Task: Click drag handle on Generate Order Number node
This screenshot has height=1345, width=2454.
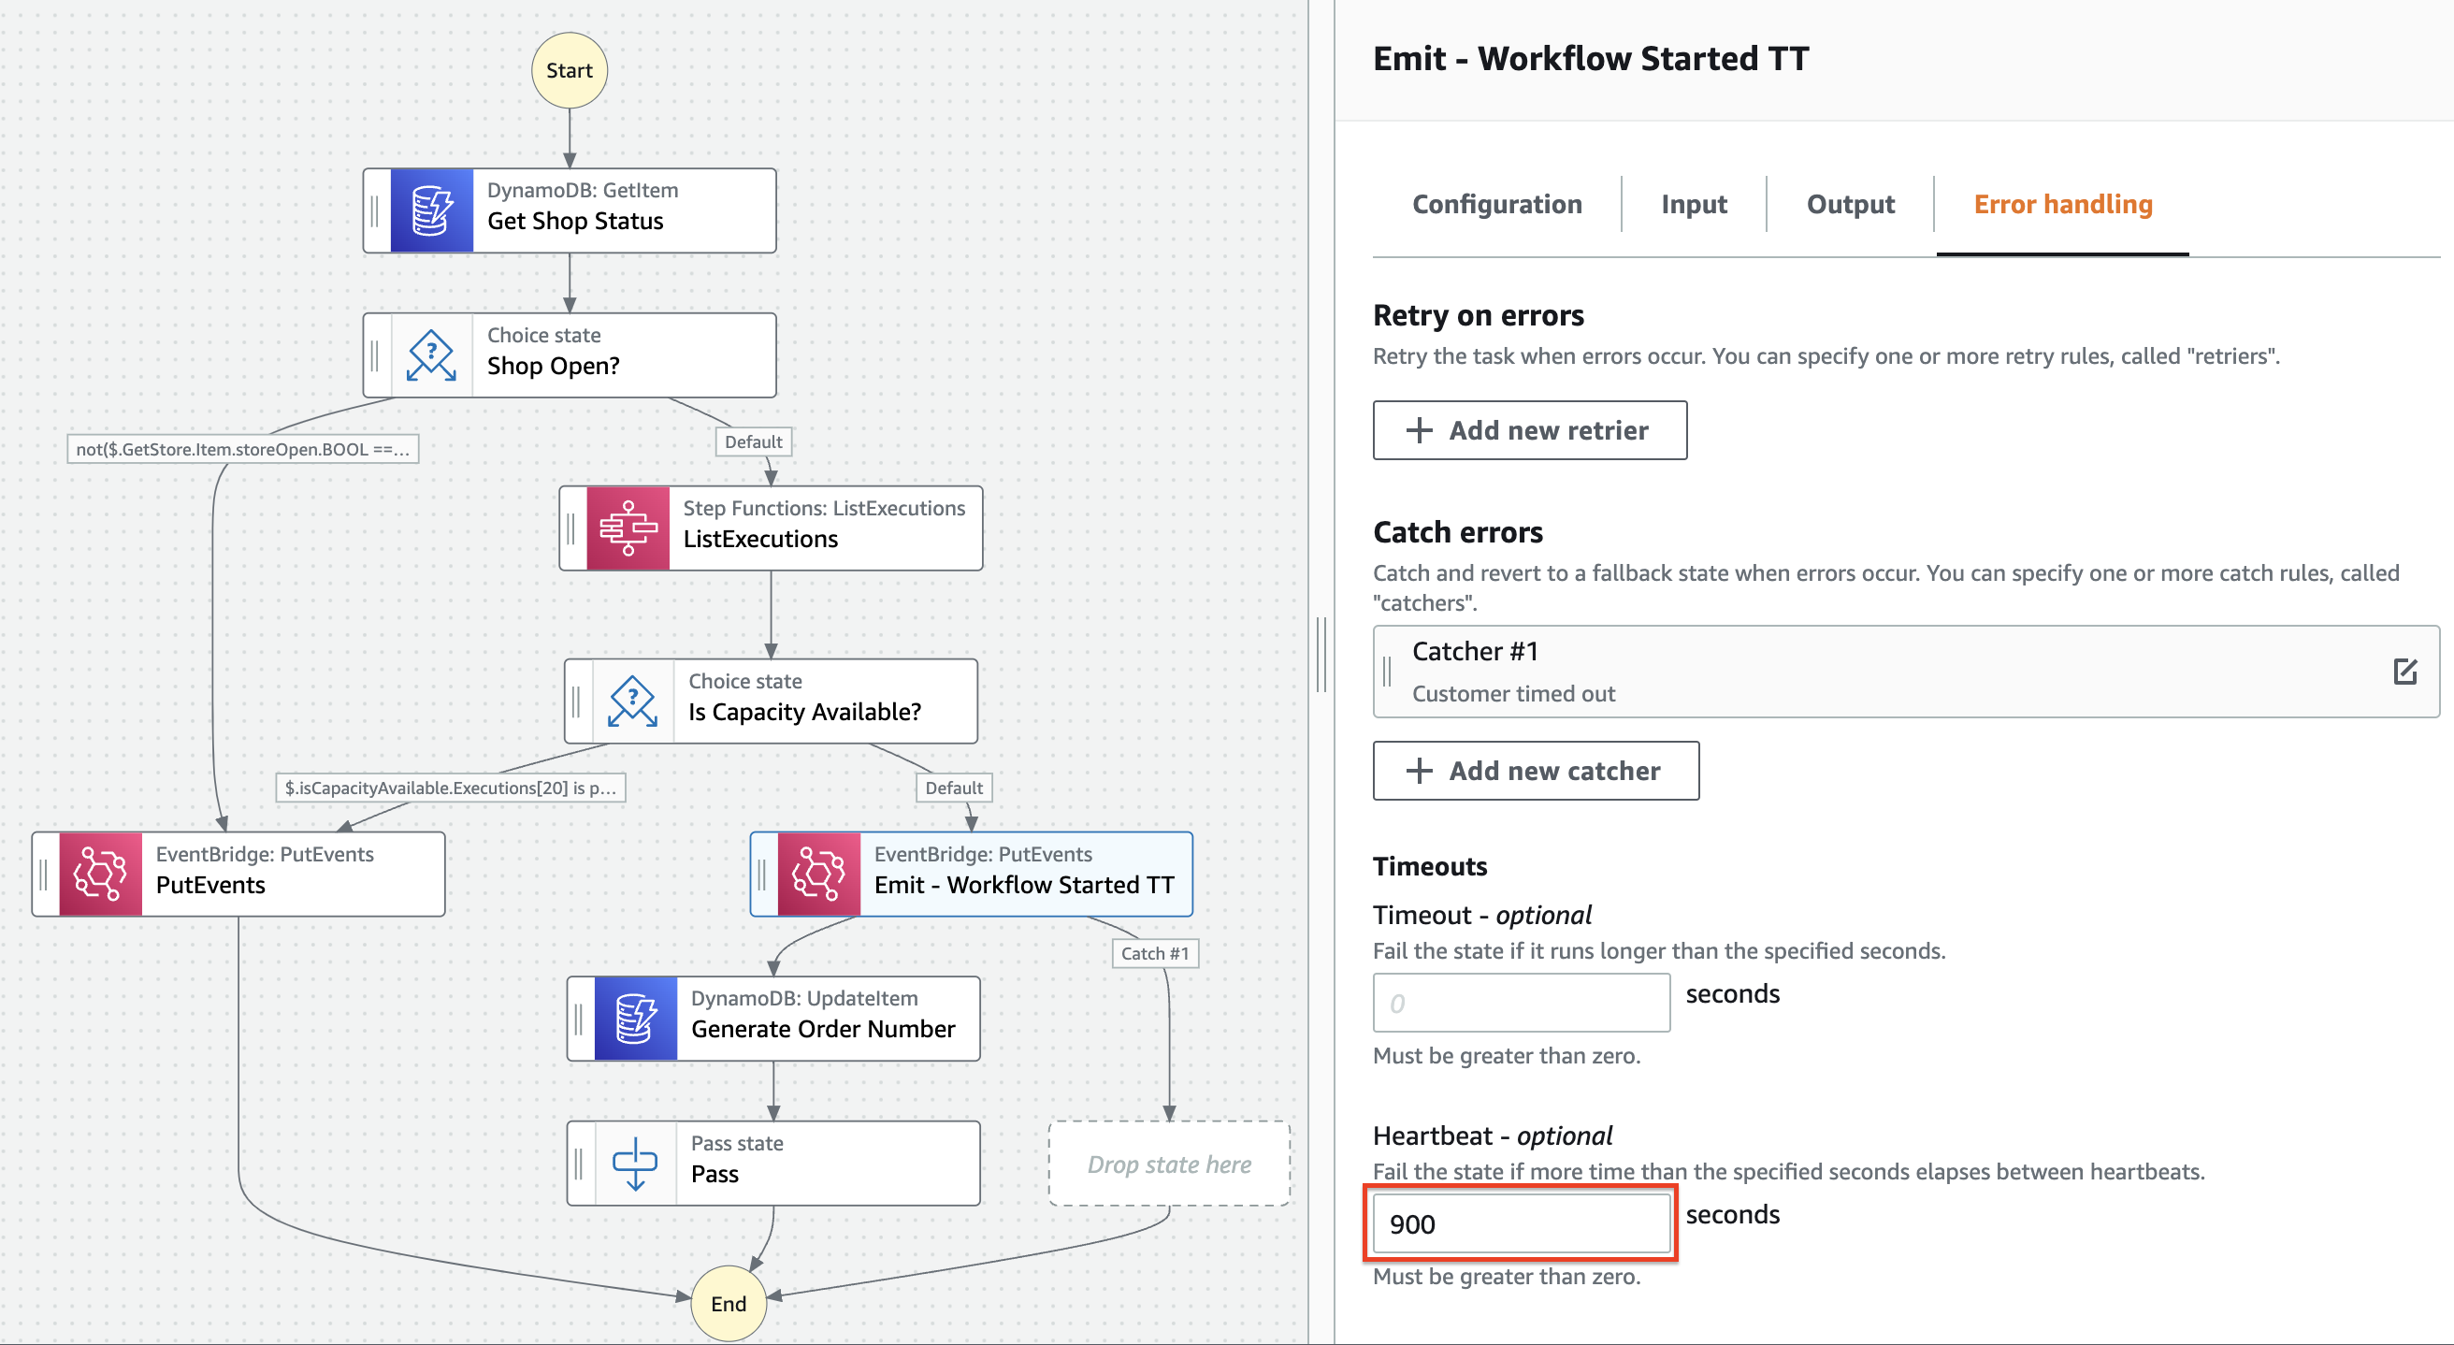Action: [x=579, y=1020]
